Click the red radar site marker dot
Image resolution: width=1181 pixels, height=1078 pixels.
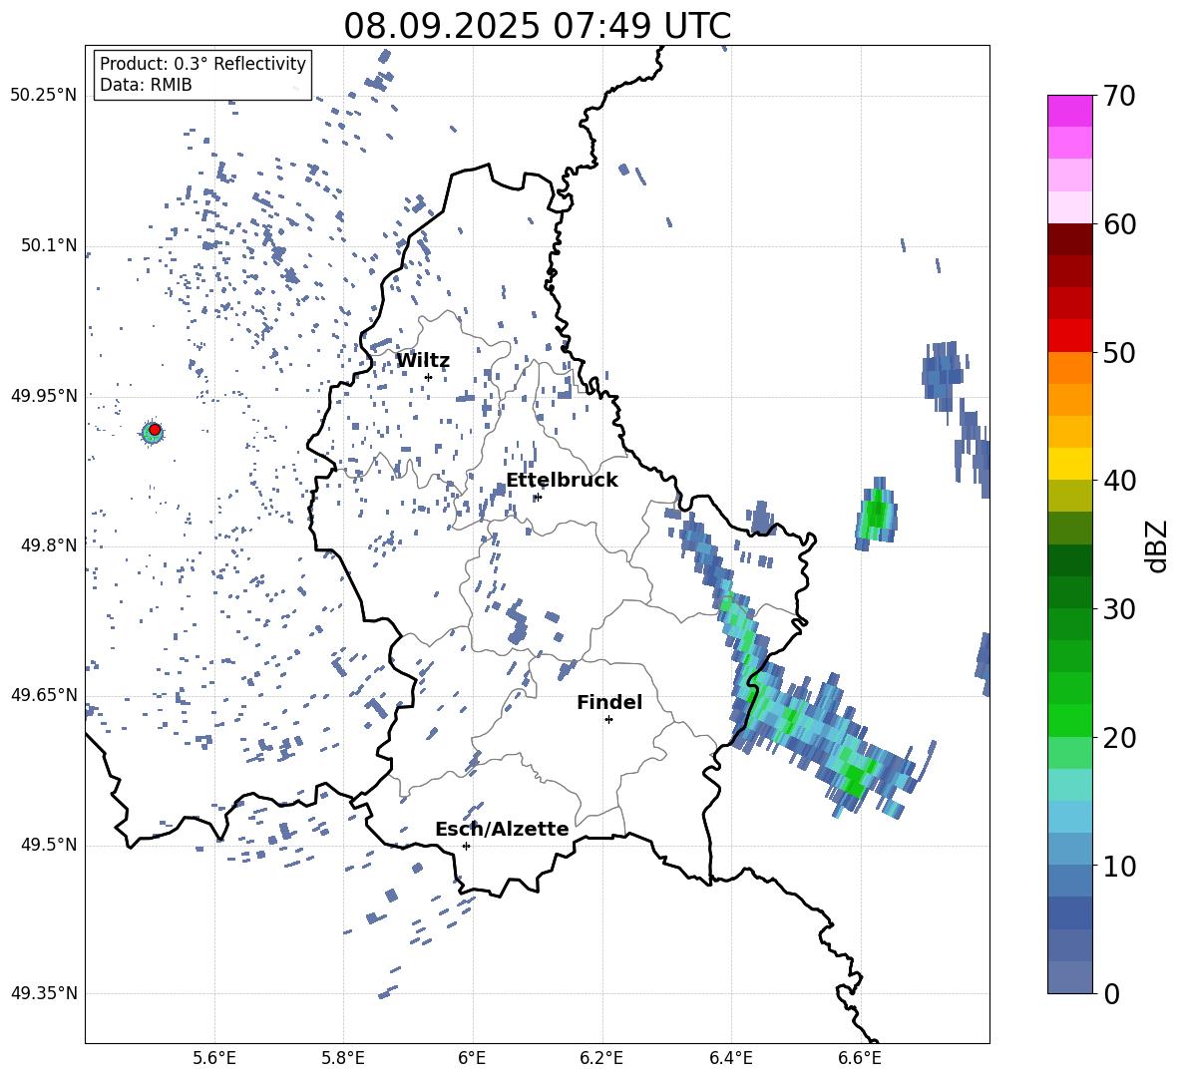click(155, 430)
